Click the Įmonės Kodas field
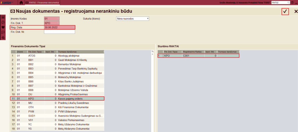Screen dimensions: 298x132 point(52,19)
